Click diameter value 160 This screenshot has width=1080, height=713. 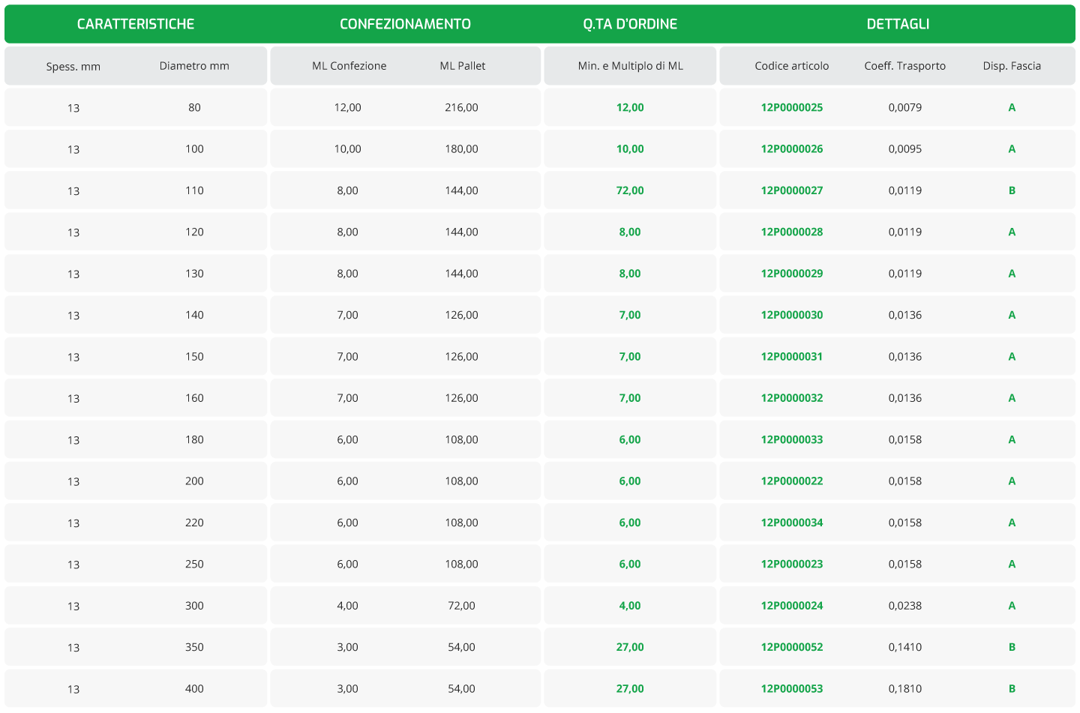(x=194, y=398)
